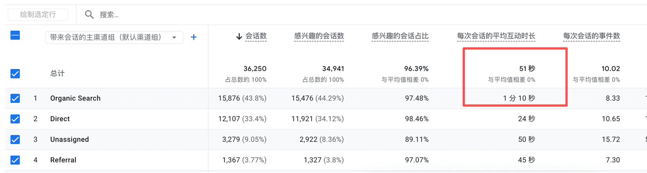Open the 带来会话的主渠道组 dimension dropdown
Viewport: 647px width, 173px height.
point(114,38)
